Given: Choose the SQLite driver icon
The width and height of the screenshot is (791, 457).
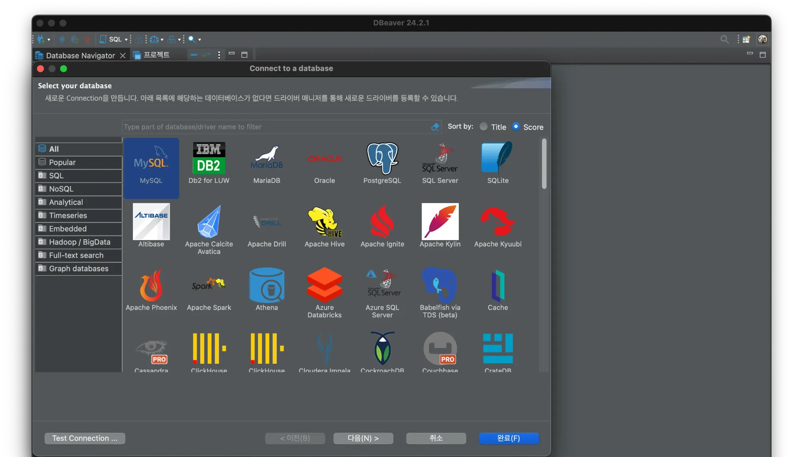Looking at the screenshot, I should point(497,159).
